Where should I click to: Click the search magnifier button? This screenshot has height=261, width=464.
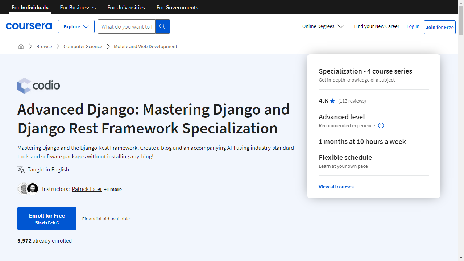click(162, 26)
